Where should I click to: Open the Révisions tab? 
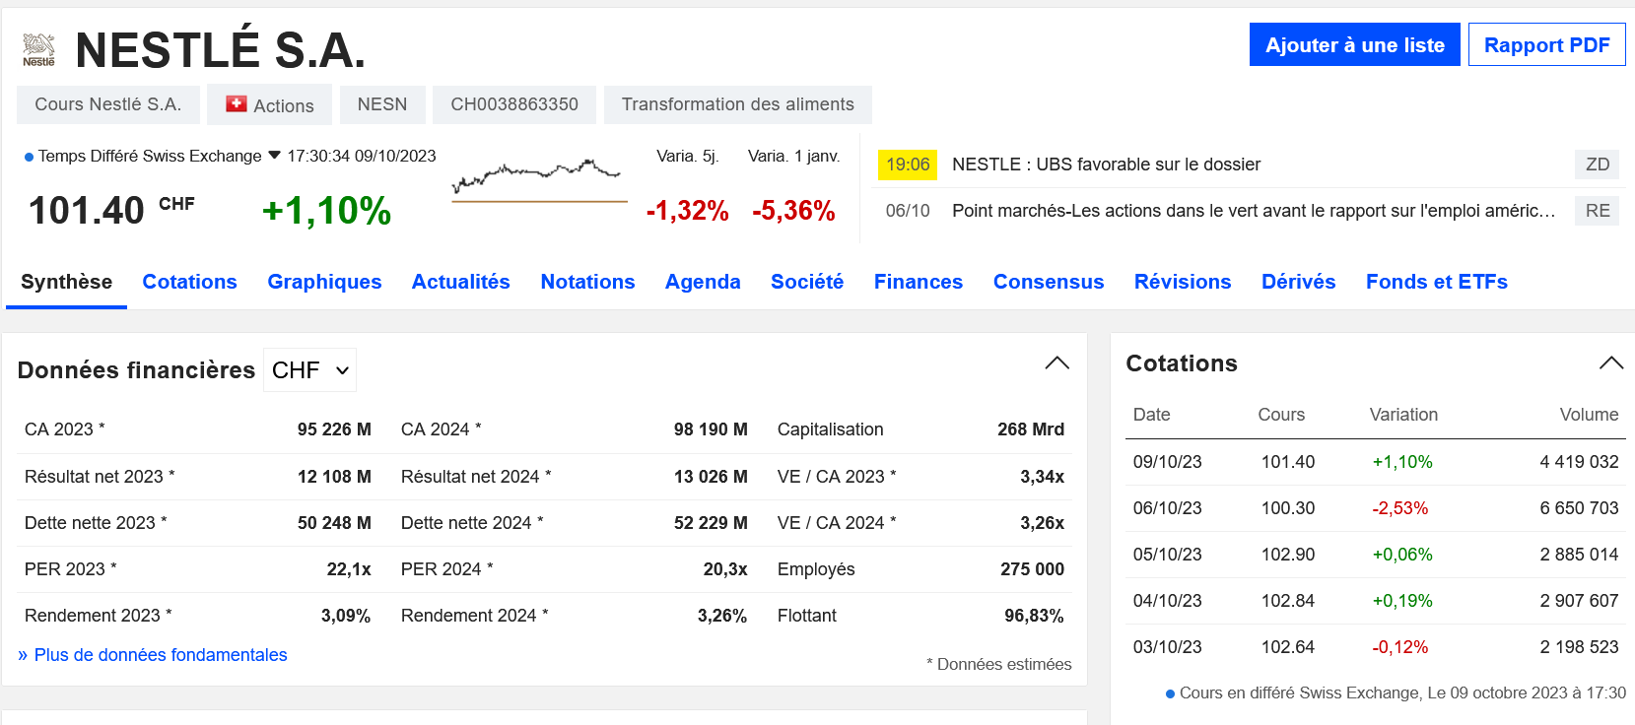[1183, 282]
